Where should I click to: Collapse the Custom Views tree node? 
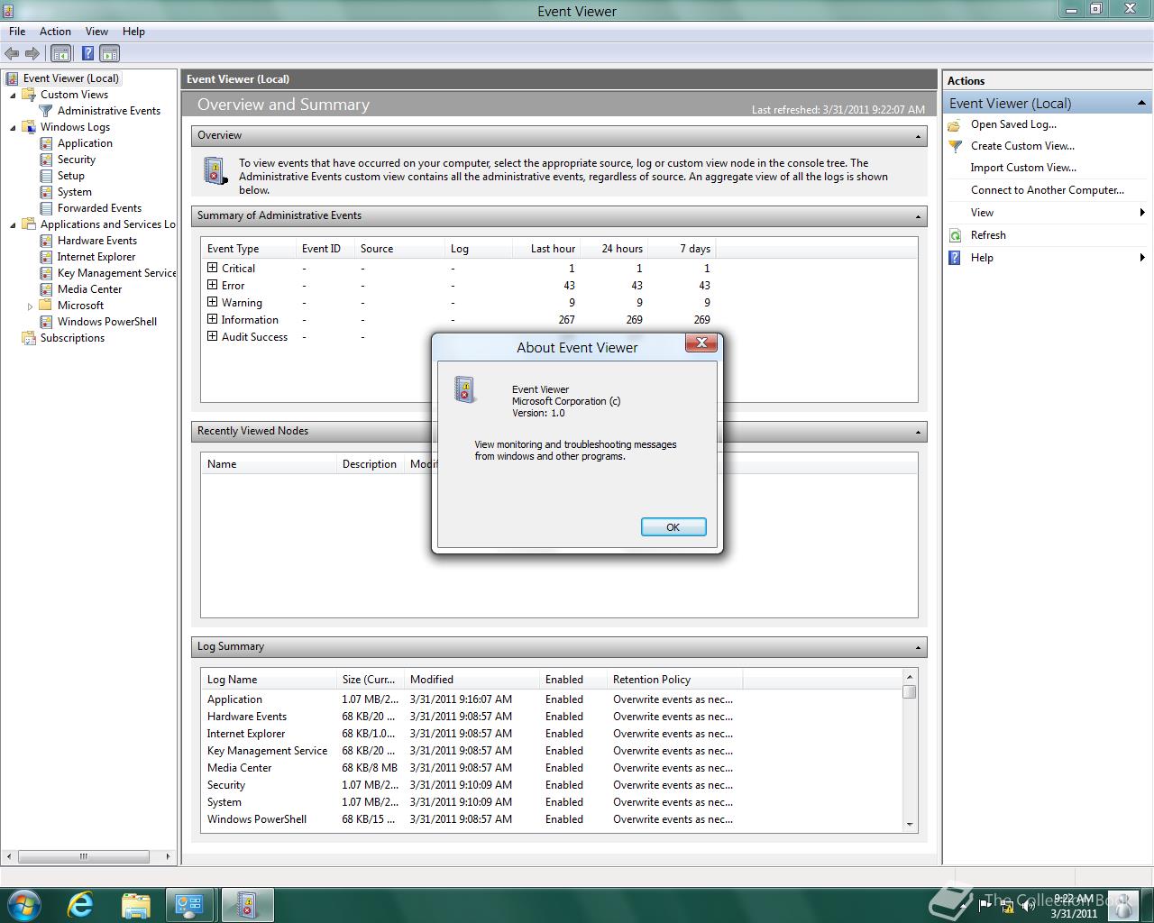[x=13, y=95]
